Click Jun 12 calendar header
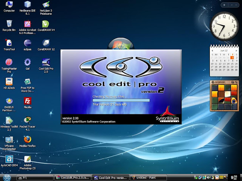The height and width of the screenshot is (181, 242). [224, 51]
